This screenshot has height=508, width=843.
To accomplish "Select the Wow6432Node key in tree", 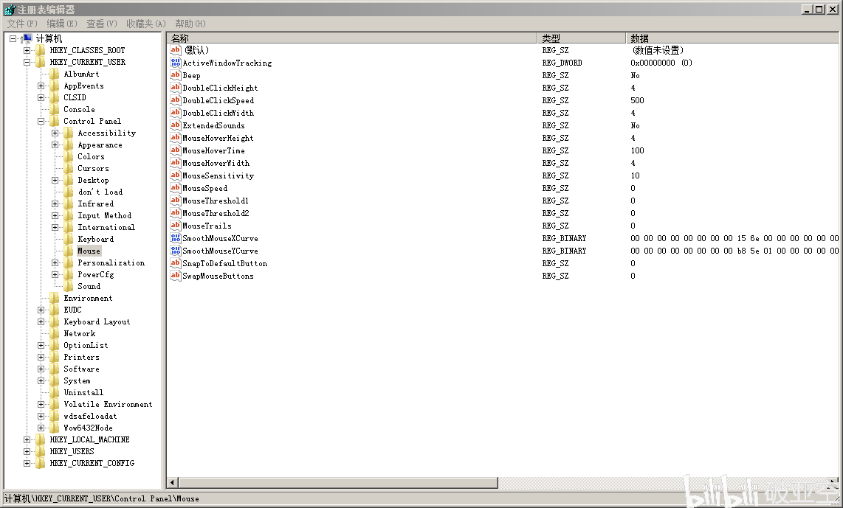I will pos(88,428).
